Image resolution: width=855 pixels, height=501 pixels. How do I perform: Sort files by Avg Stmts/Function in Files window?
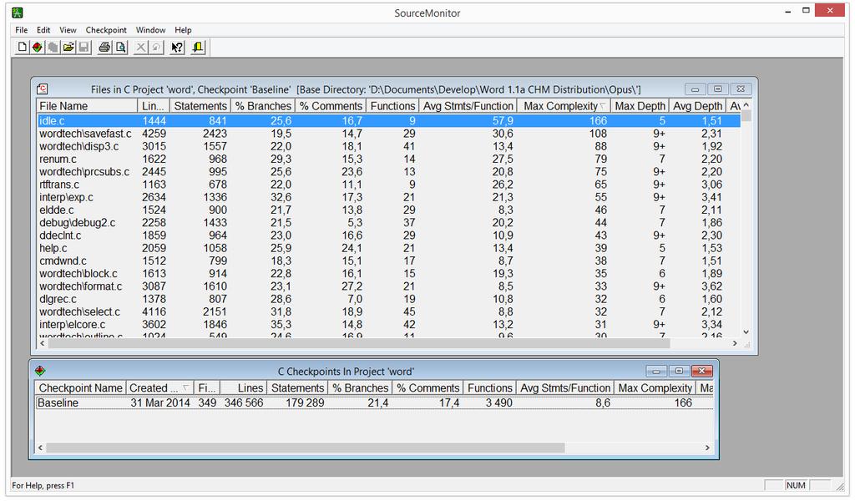[x=468, y=106]
